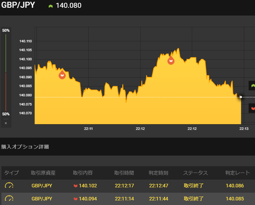Image resolution: width=255 pixels, height=205 pixels.
Task: Click the gauge icon in the 140.102 row
Action: (x=9, y=185)
